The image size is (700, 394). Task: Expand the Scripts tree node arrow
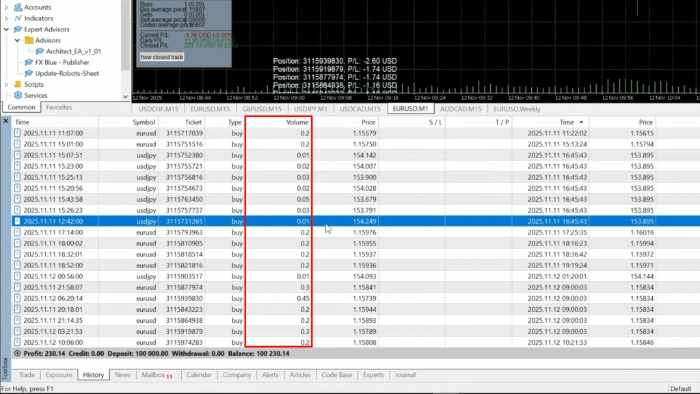tap(7, 84)
